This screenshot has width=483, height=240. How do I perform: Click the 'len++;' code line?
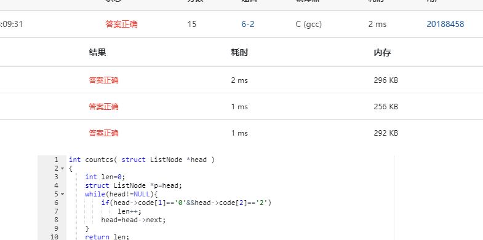pos(130,211)
